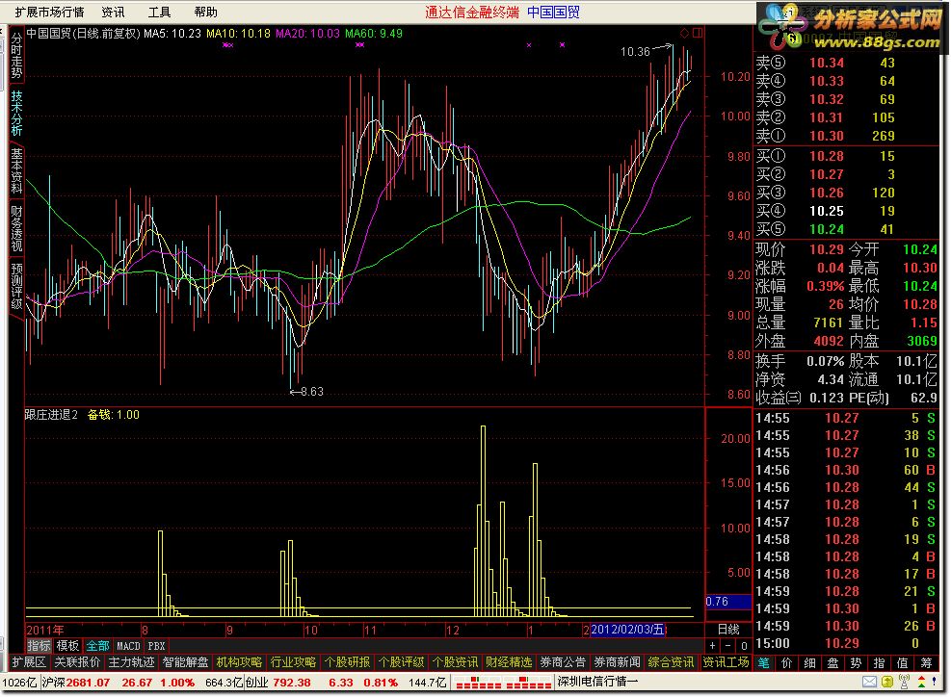Open 综合资讯 bottom tab
951x697 pixels.
[x=671, y=662]
